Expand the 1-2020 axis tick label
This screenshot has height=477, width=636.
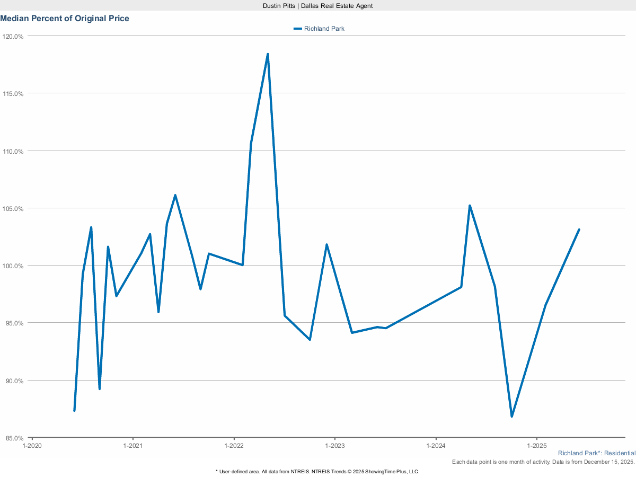click(32, 446)
